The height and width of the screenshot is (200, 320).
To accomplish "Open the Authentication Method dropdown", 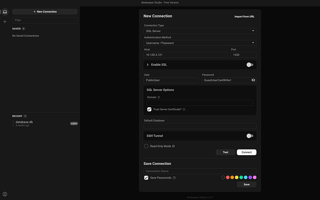I will 200,43.
